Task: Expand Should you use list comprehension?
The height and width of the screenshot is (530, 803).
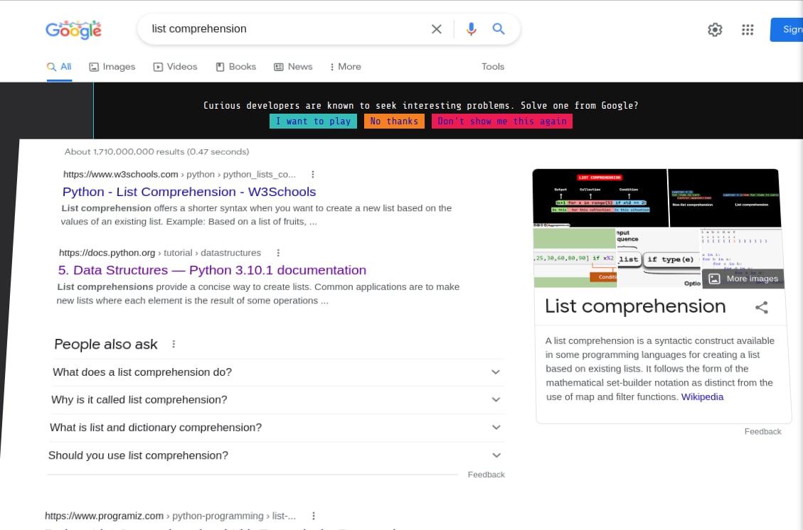Action: 277,455
